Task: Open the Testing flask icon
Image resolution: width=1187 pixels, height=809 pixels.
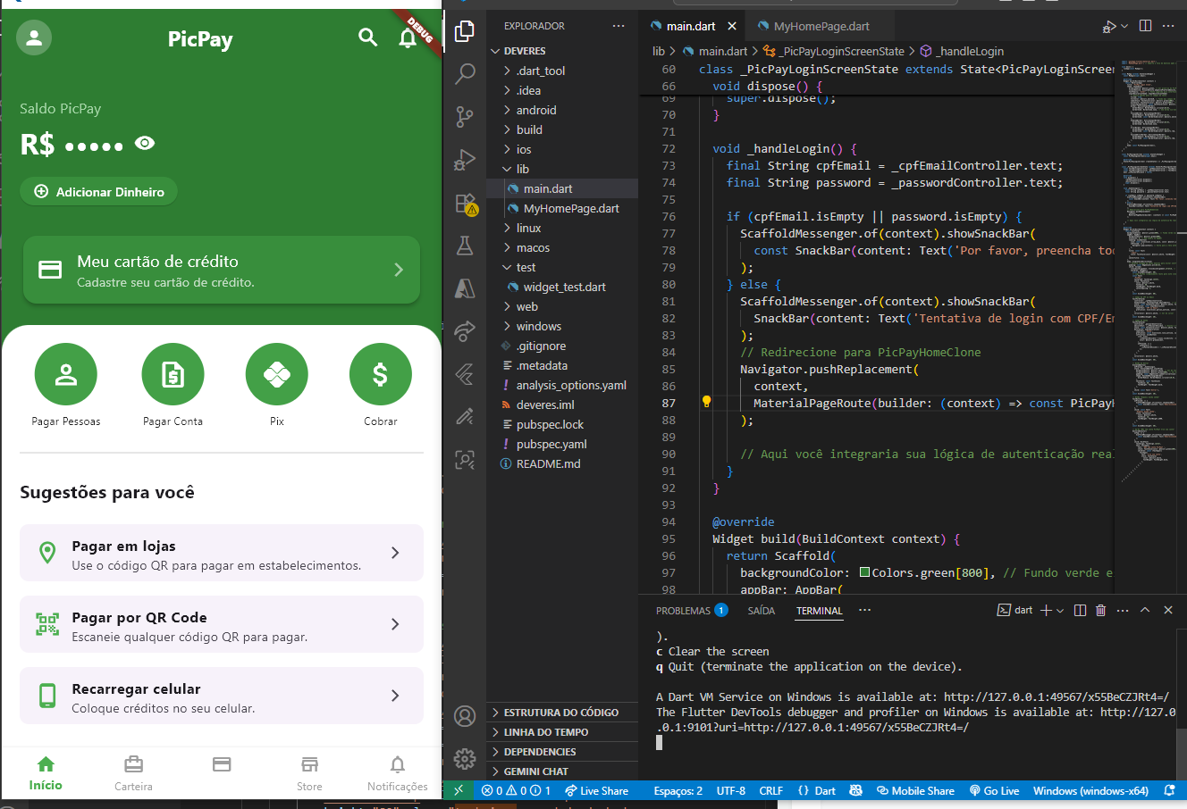Action: click(465, 246)
